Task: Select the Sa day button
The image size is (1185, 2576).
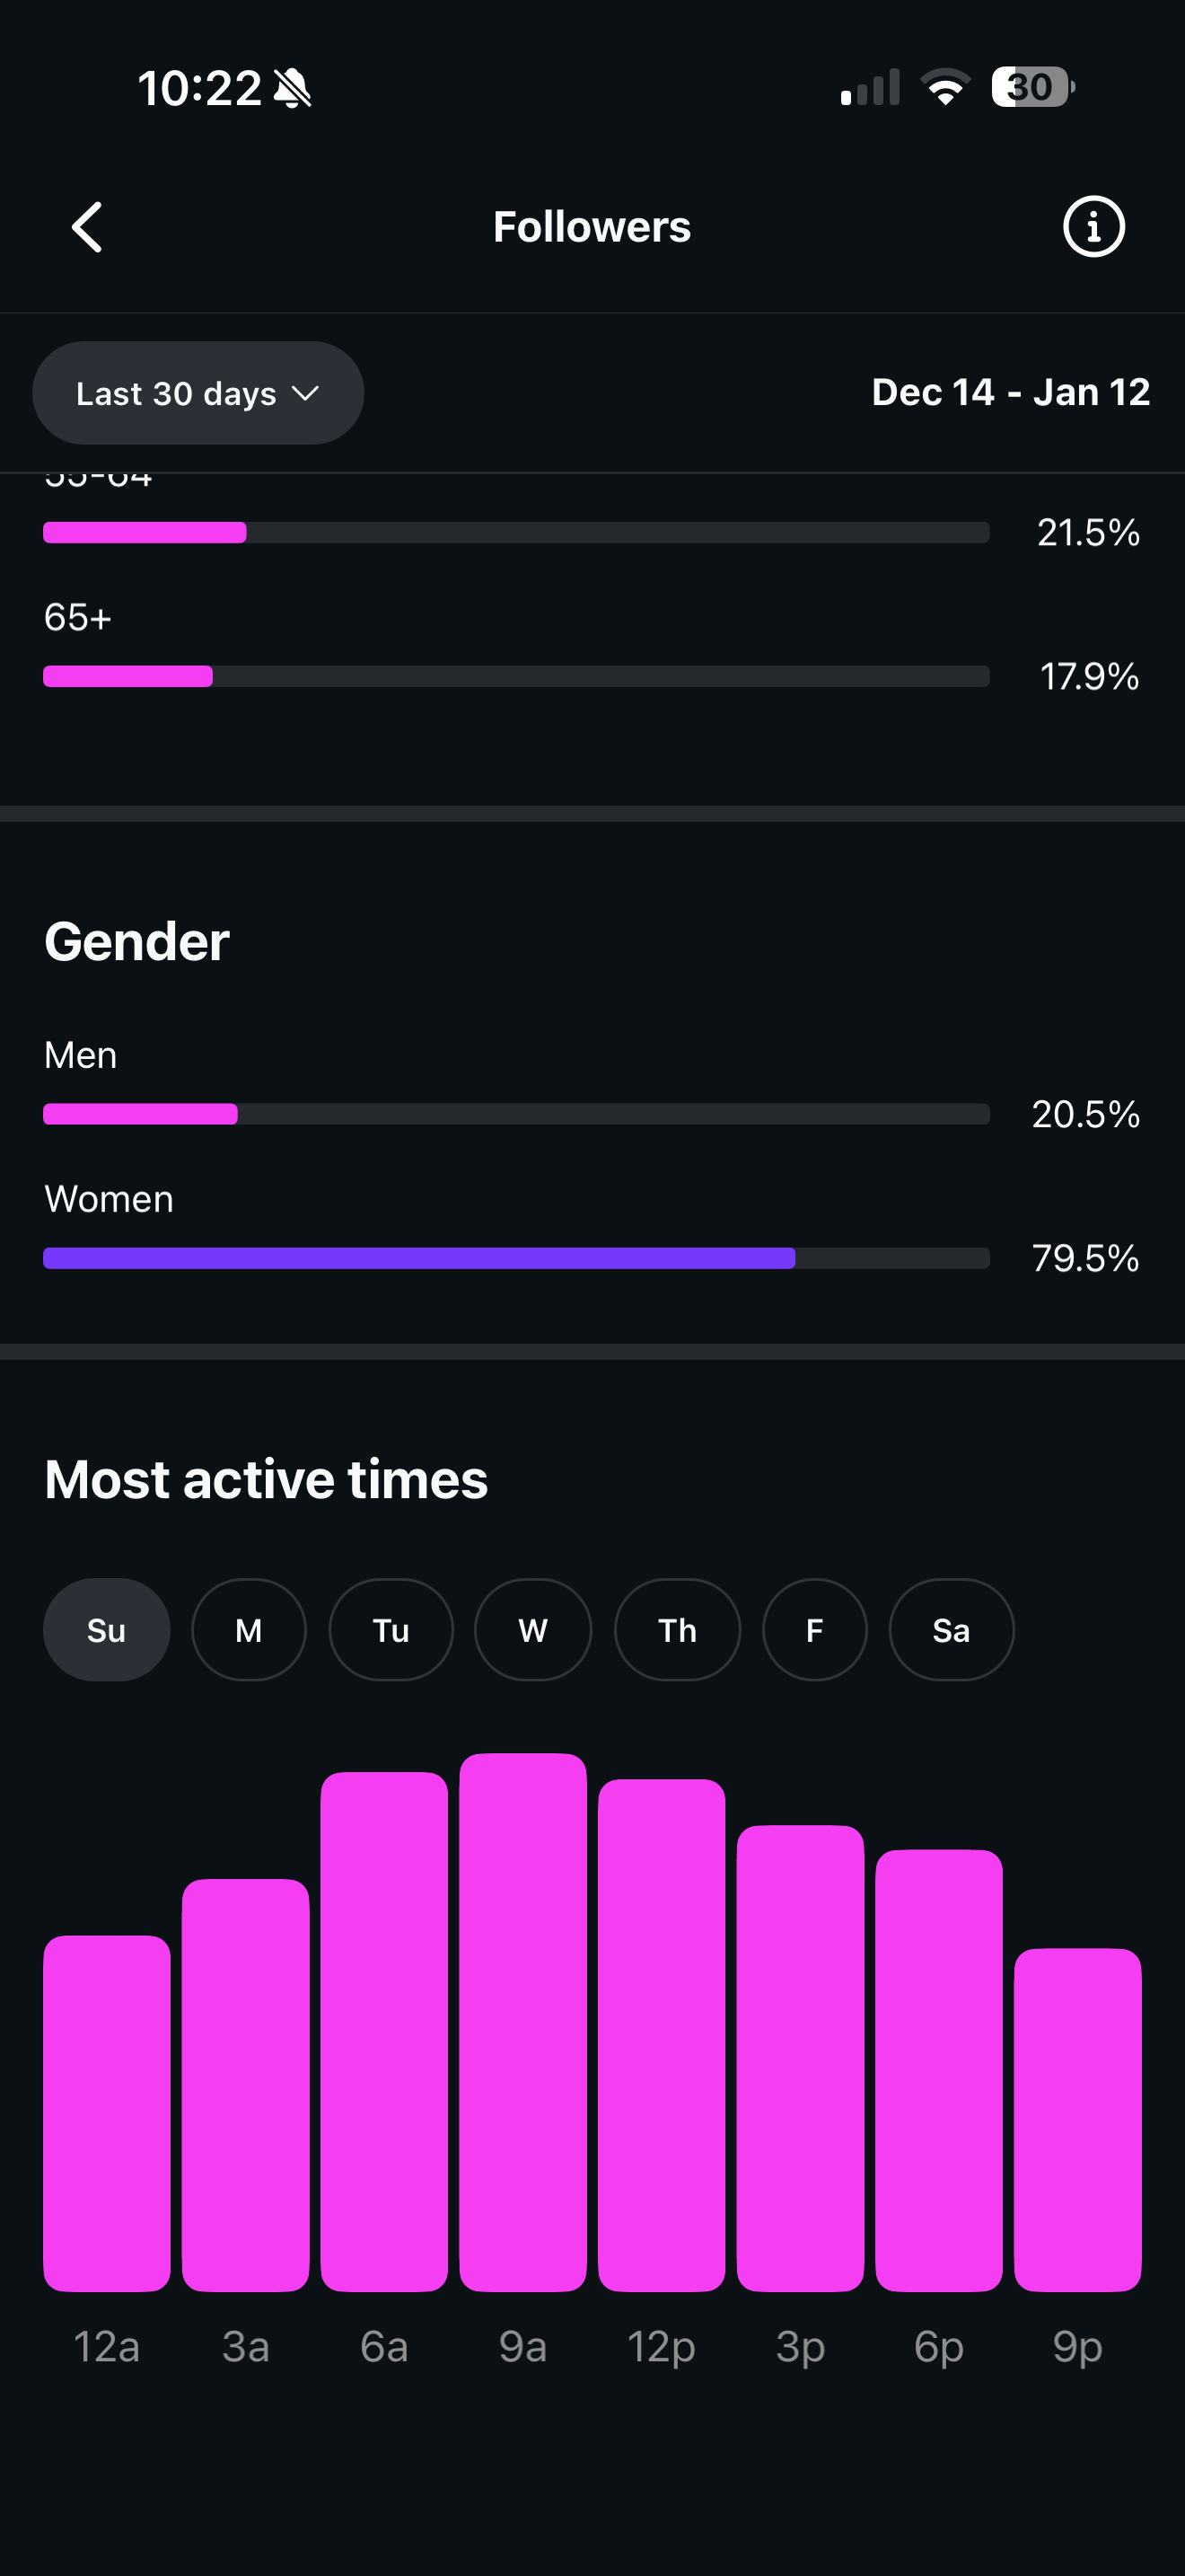Action: (952, 1630)
